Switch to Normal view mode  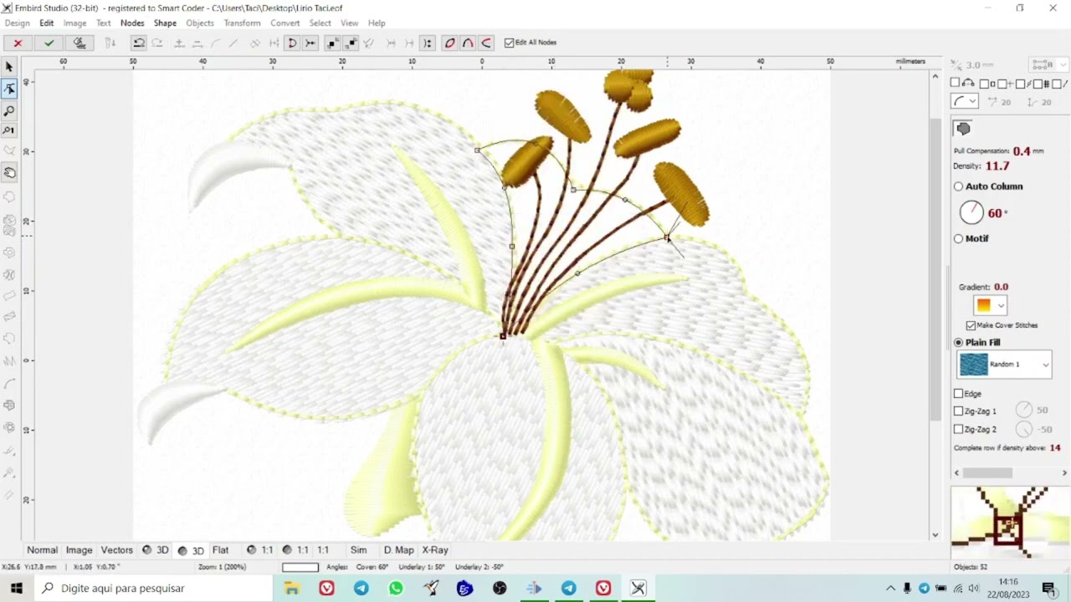[x=42, y=550]
